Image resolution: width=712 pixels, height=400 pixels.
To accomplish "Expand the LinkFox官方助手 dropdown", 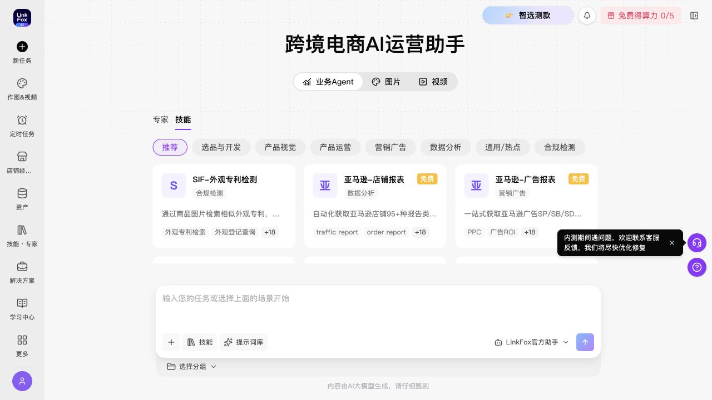I will [532, 342].
